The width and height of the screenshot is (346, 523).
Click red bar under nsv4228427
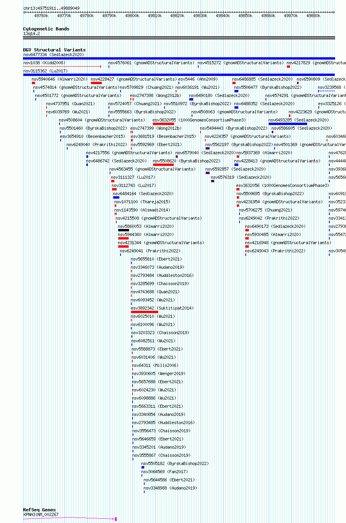(x=96, y=83)
